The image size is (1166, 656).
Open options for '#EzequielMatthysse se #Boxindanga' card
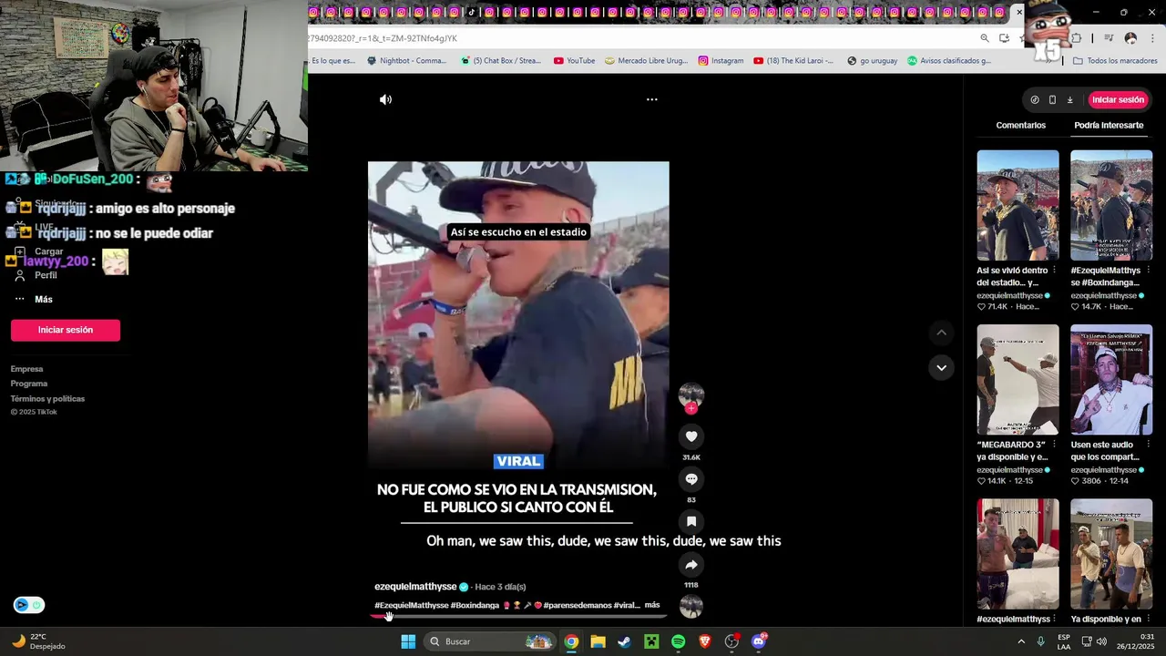point(1148,271)
